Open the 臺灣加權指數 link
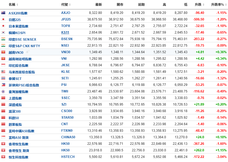The width and height of the screenshot is (228, 162). [x=19, y=92]
